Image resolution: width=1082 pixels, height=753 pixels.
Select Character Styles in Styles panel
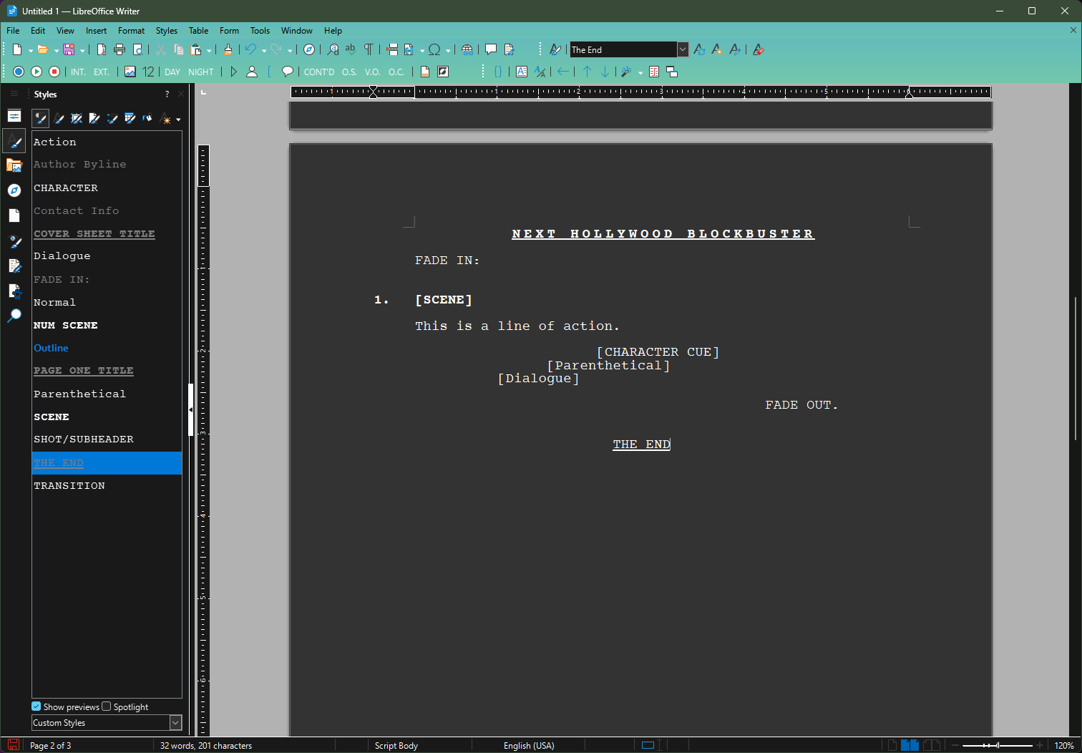coord(59,119)
